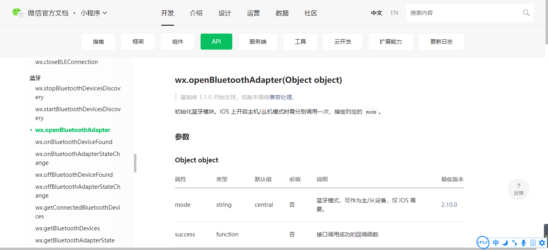This screenshot has height=250, width=548.
Task: Click the iFLY phone voice icon
Action: coord(532,242)
